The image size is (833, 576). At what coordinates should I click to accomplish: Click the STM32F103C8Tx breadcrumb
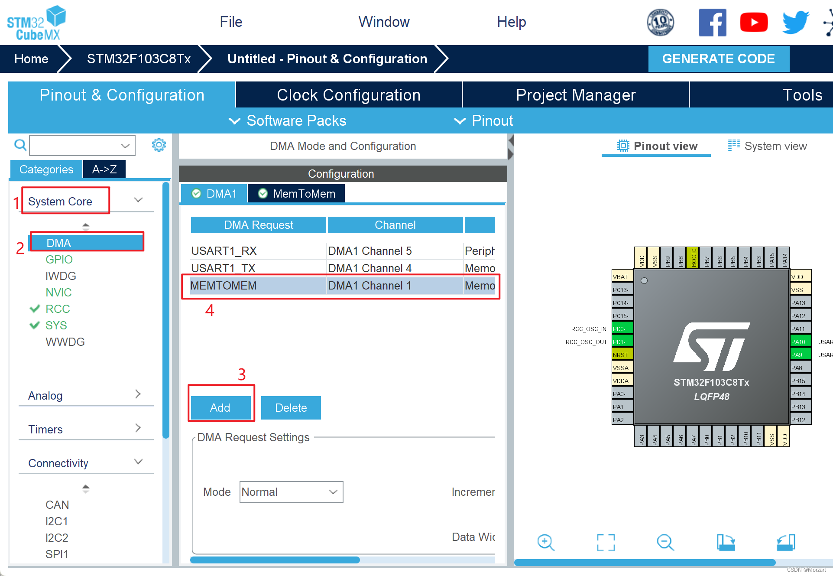click(x=139, y=59)
